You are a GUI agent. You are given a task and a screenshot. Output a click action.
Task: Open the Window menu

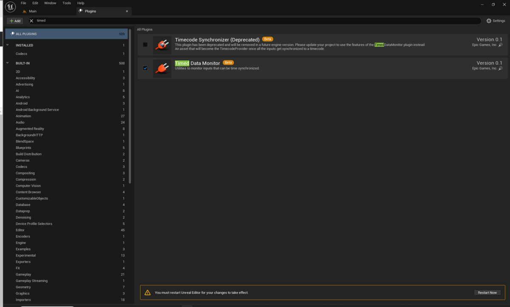(50, 3)
